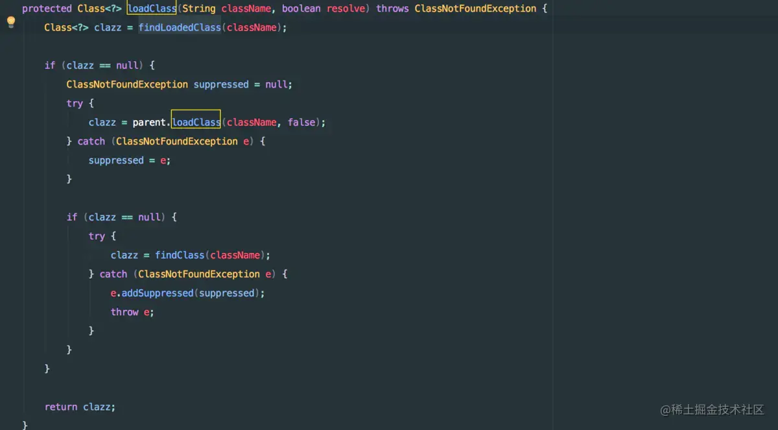Click 'suppressed' argument inside addSuppressed call
This screenshot has width=778, height=430.
tap(227, 293)
